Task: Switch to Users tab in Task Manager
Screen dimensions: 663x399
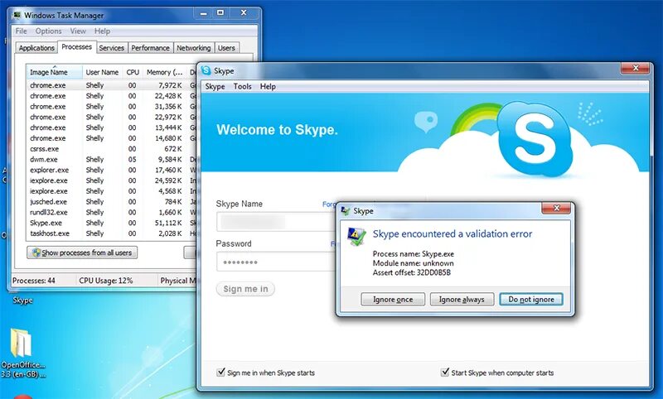Action: [x=226, y=48]
